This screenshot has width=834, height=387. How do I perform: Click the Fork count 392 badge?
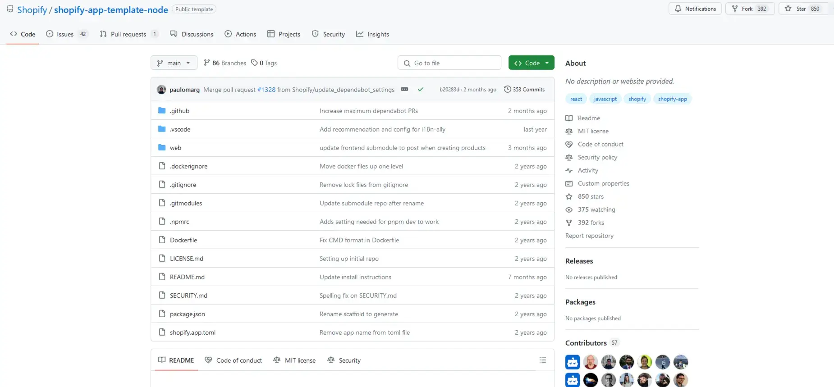pyautogui.click(x=762, y=9)
